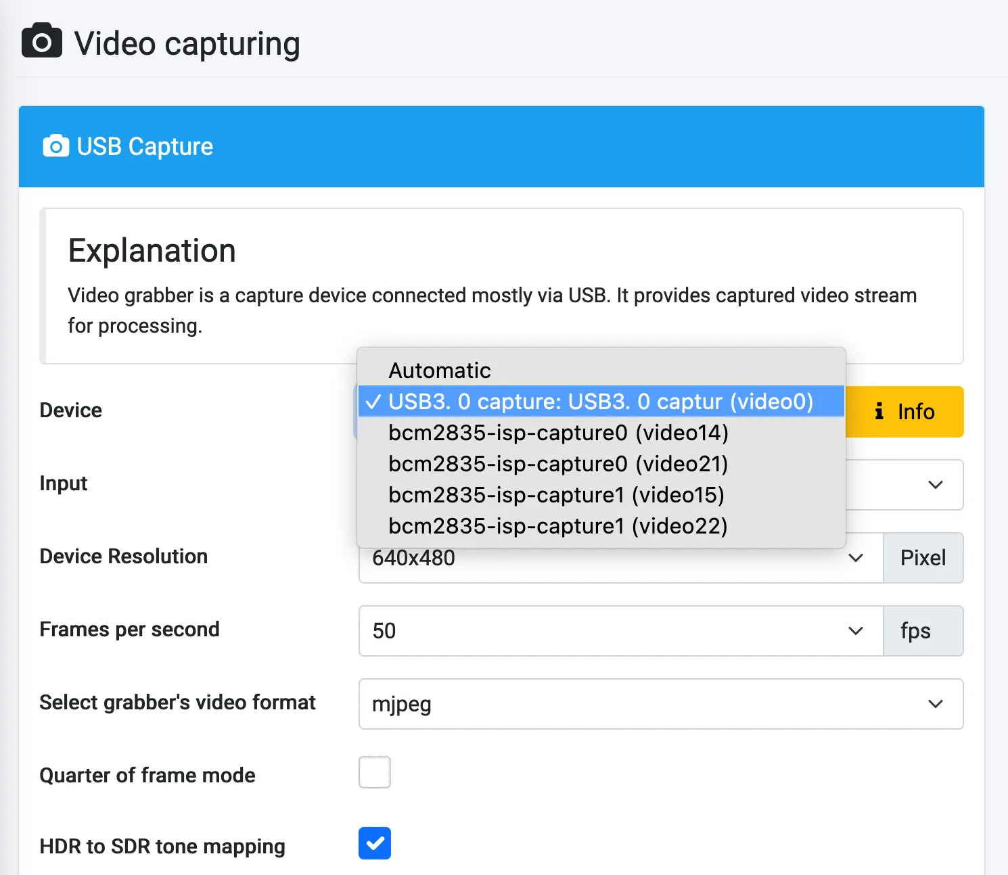The height and width of the screenshot is (875, 1008).
Task: Select the USB3.0 capture (video0) device
Action: click(599, 401)
